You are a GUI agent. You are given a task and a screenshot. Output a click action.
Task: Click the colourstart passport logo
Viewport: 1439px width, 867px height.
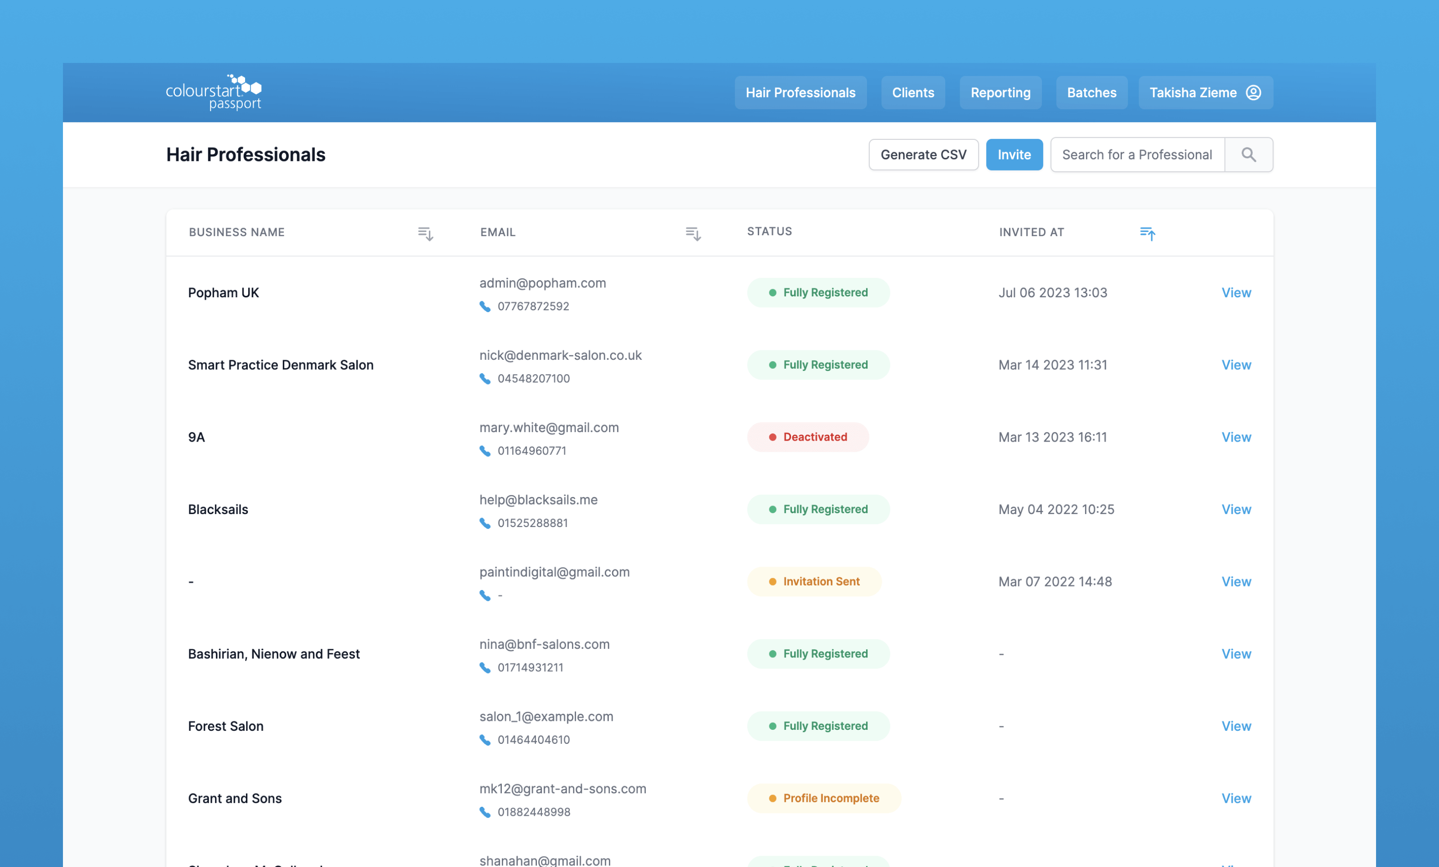tap(214, 92)
